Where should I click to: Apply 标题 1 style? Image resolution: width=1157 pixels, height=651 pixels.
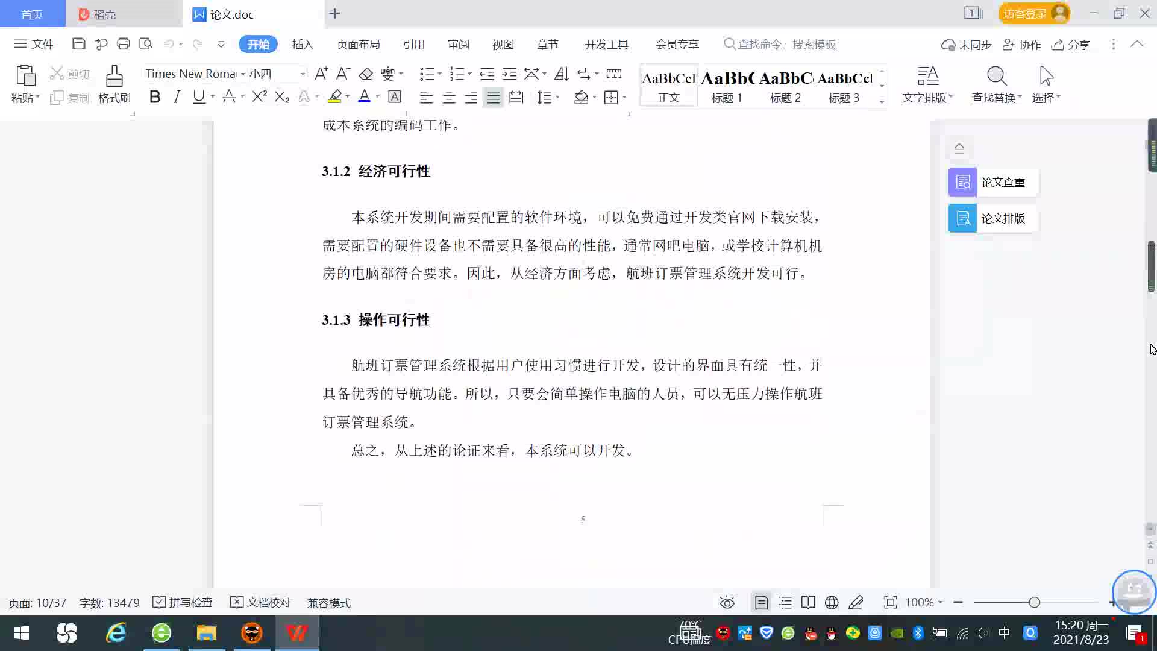point(727,86)
